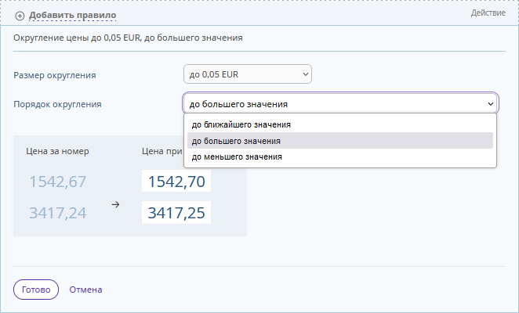This screenshot has height=313, width=519.
Task: Click the rounded price 1542,70
Action: point(176,181)
